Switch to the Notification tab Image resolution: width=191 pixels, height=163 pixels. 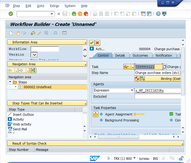pyautogui.click(x=164, y=56)
